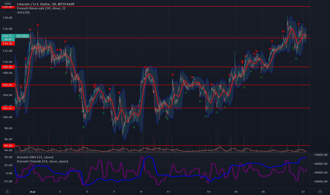Open the Vol (20) indicator legend
This screenshot has width=330, height=195.
click(x=23, y=12)
